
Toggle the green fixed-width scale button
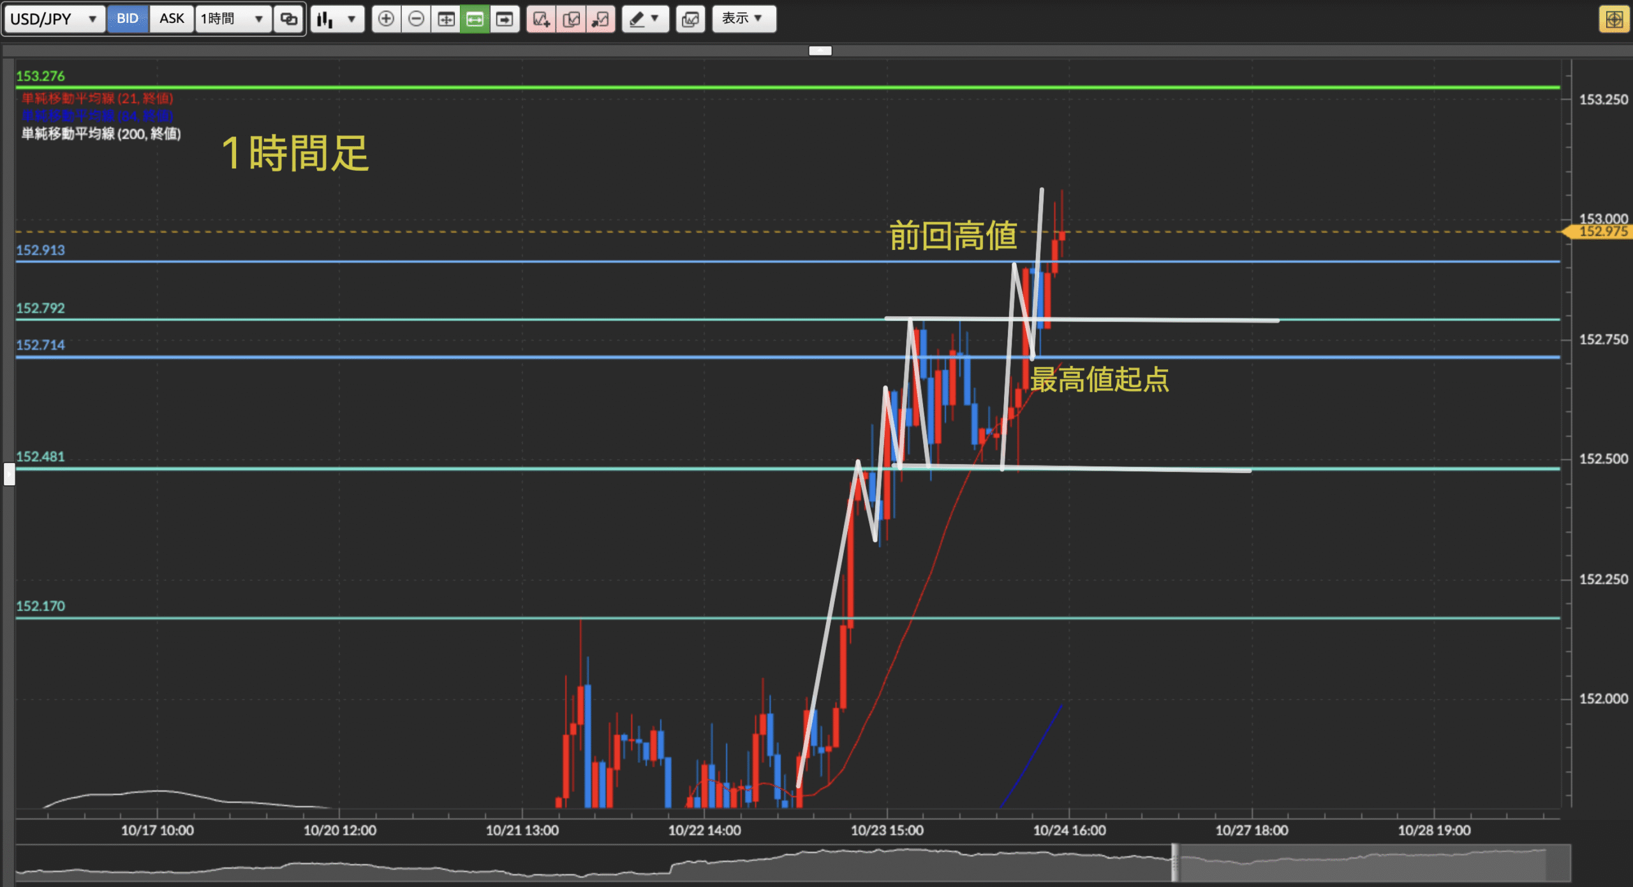coord(475,19)
